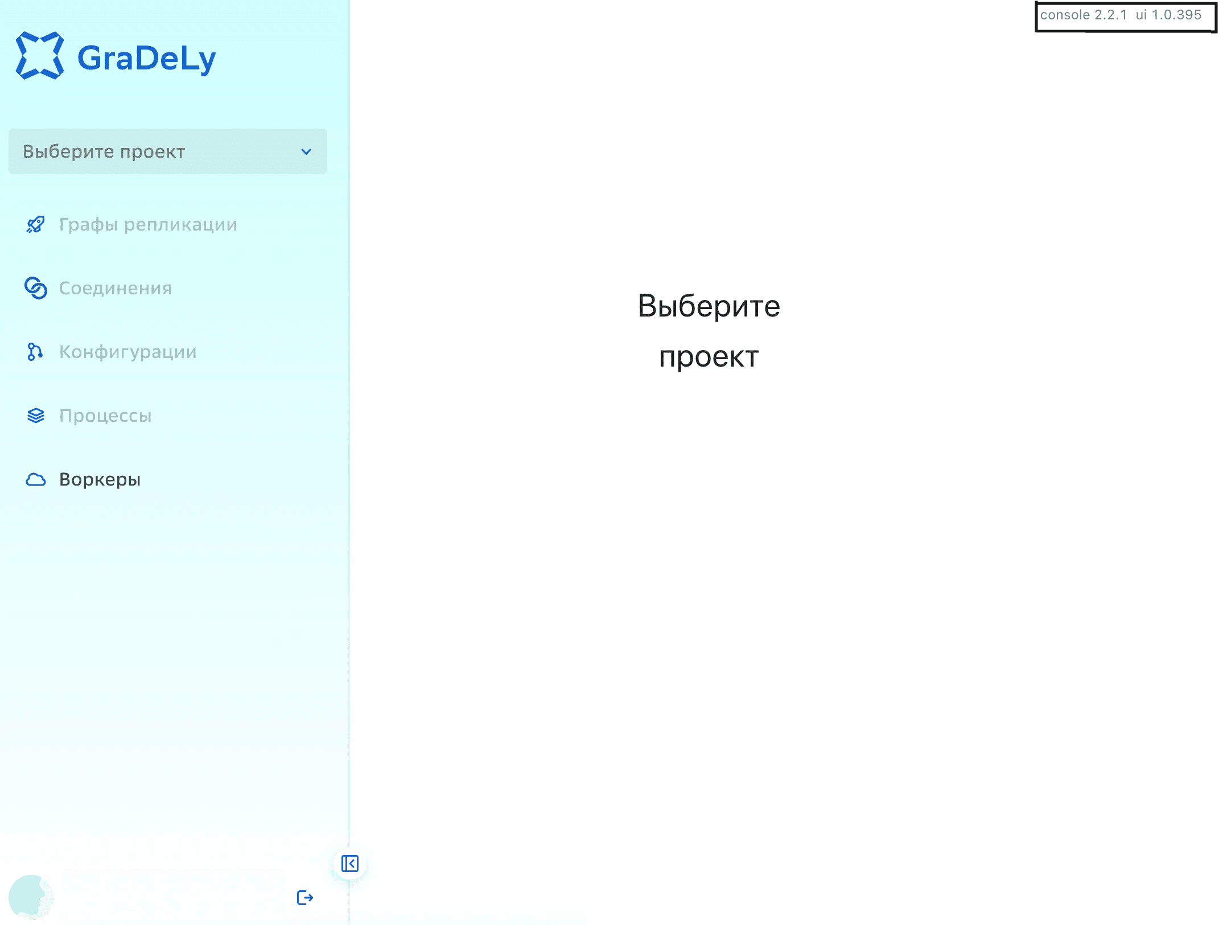The width and height of the screenshot is (1223, 925).
Task: Open Графы репликации menu item
Action: 148,224
